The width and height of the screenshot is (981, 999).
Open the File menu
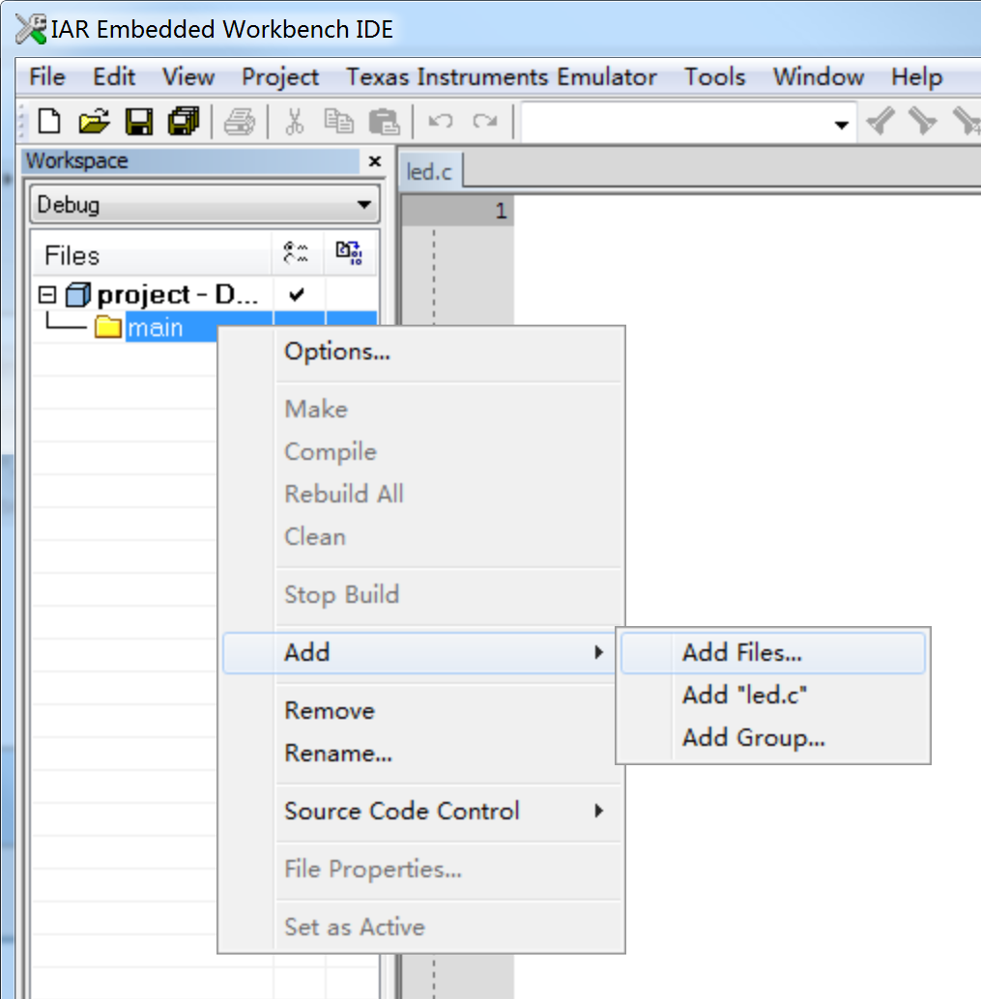pos(47,77)
